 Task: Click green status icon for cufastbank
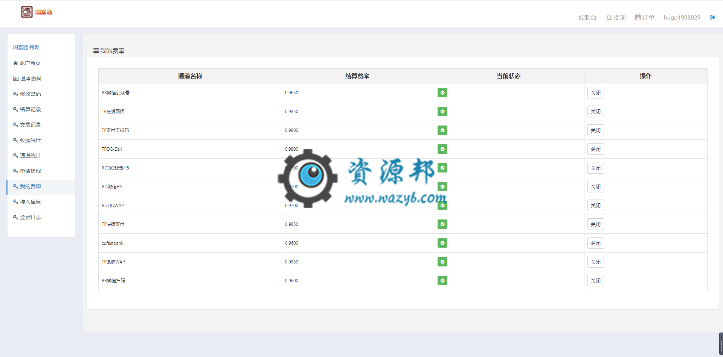[x=442, y=243]
